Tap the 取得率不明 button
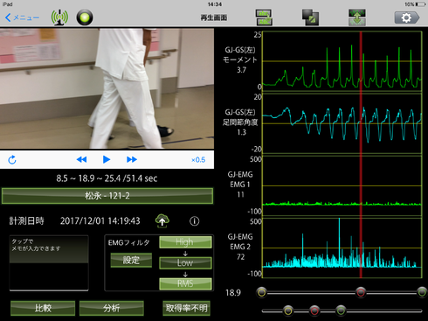428x321 pixels. tap(186, 308)
